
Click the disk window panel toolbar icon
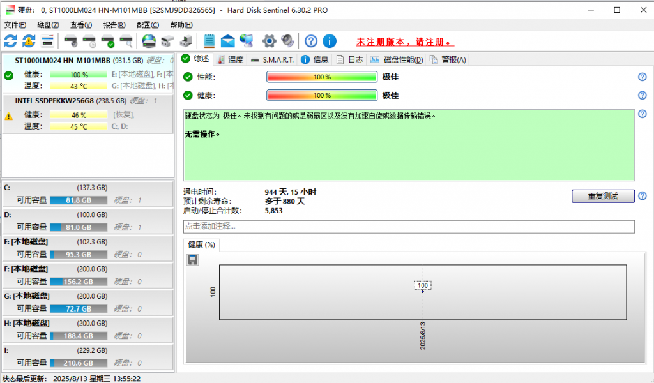coord(47,41)
